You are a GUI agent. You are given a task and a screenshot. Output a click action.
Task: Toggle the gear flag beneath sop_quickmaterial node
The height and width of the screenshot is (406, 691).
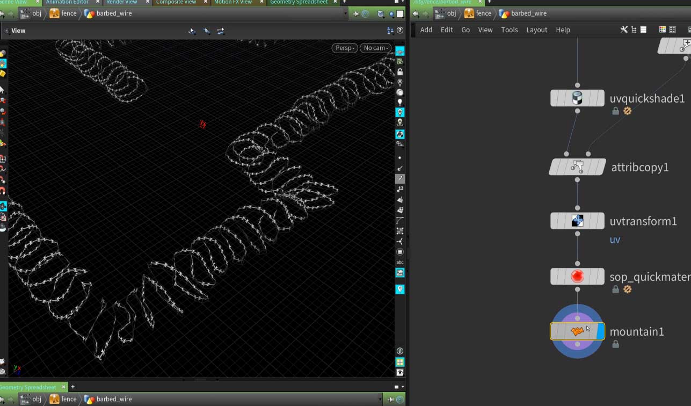coord(627,289)
